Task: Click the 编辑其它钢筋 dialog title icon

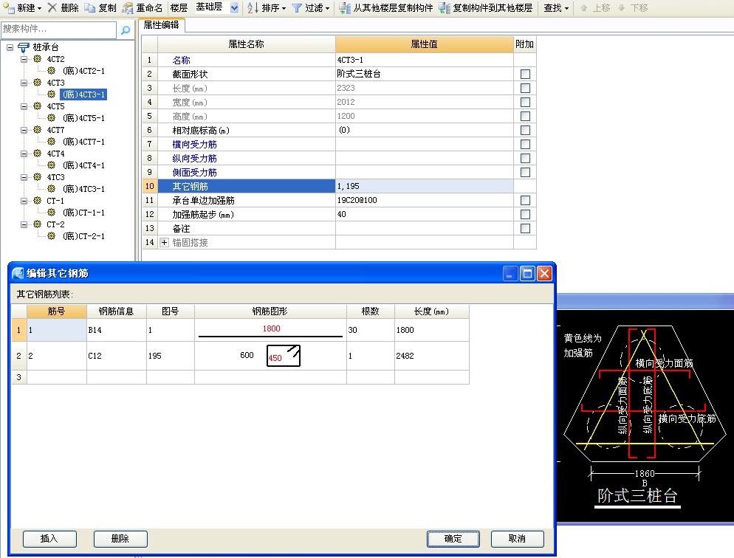Action: click(18, 273)
